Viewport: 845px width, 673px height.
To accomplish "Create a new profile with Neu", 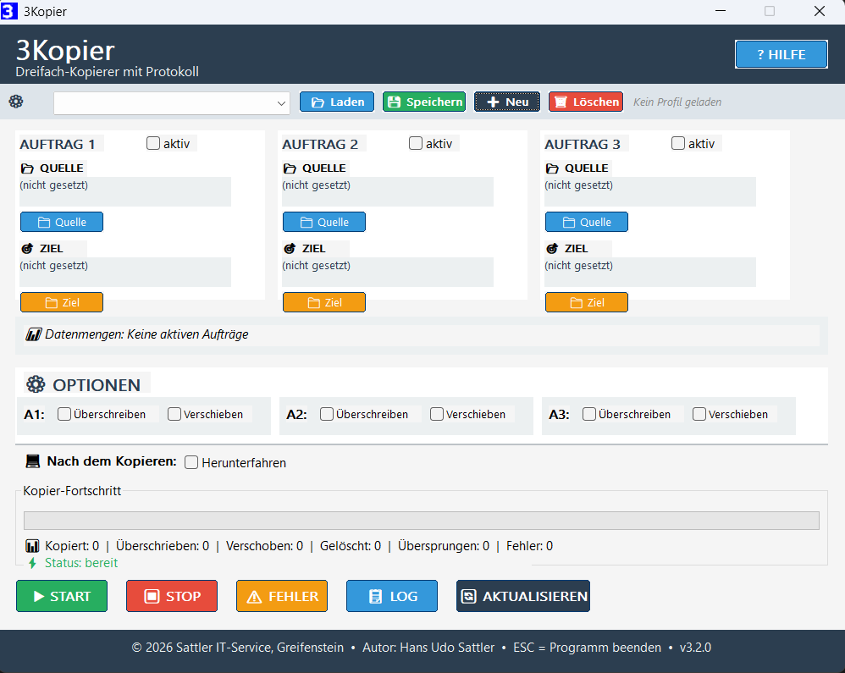I will [x=507, y=102].
